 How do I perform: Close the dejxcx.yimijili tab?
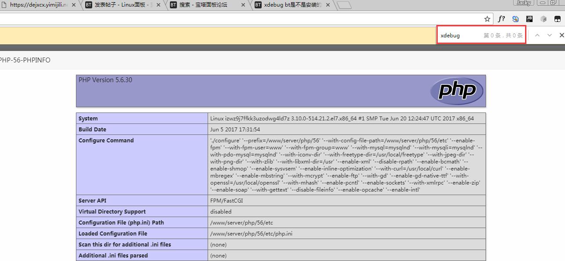73,5
